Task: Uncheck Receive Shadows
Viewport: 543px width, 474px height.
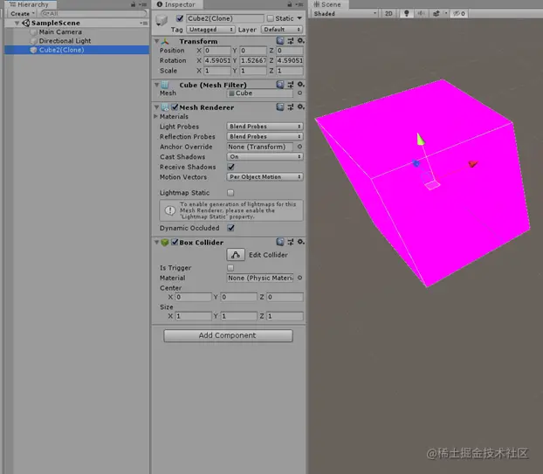Action: 231,167
